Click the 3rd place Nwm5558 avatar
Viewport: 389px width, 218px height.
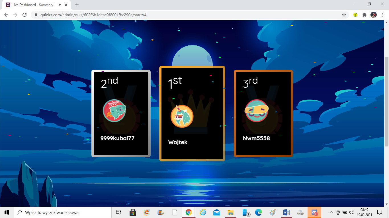click(x=257, y=111)
